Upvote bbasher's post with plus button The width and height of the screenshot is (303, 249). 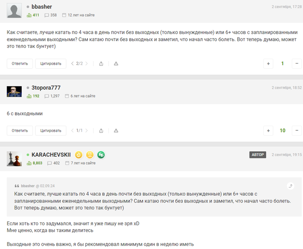tap(268, 63)
